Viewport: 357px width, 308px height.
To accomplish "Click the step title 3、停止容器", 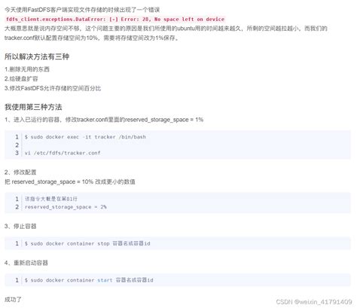I will (20, 227).
